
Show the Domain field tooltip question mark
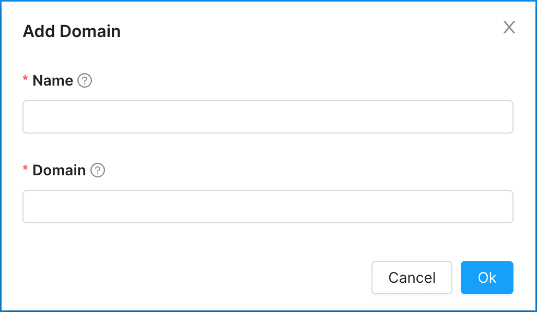coord(98,171)
